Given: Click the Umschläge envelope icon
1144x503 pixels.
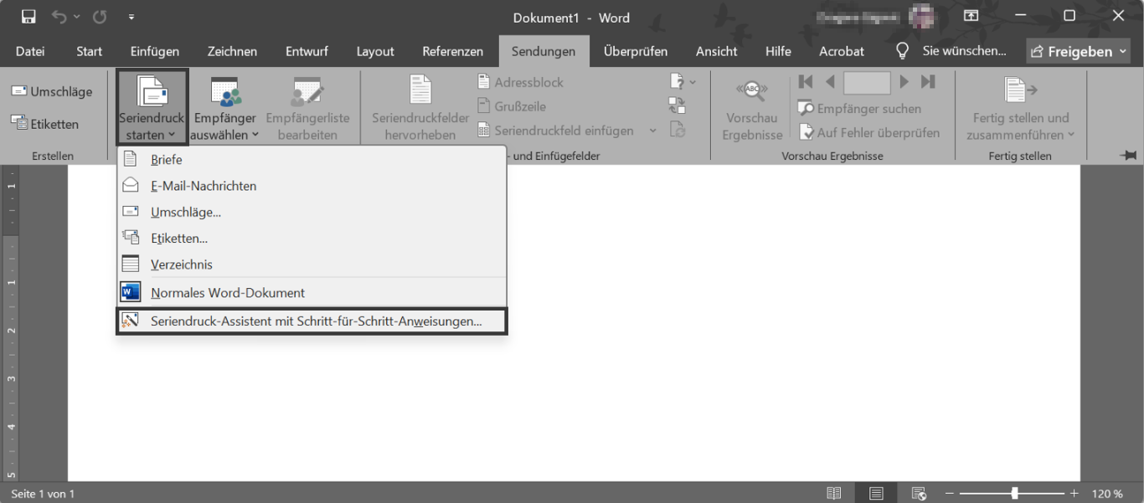Looking at the screenshot, I should point(18,91).
